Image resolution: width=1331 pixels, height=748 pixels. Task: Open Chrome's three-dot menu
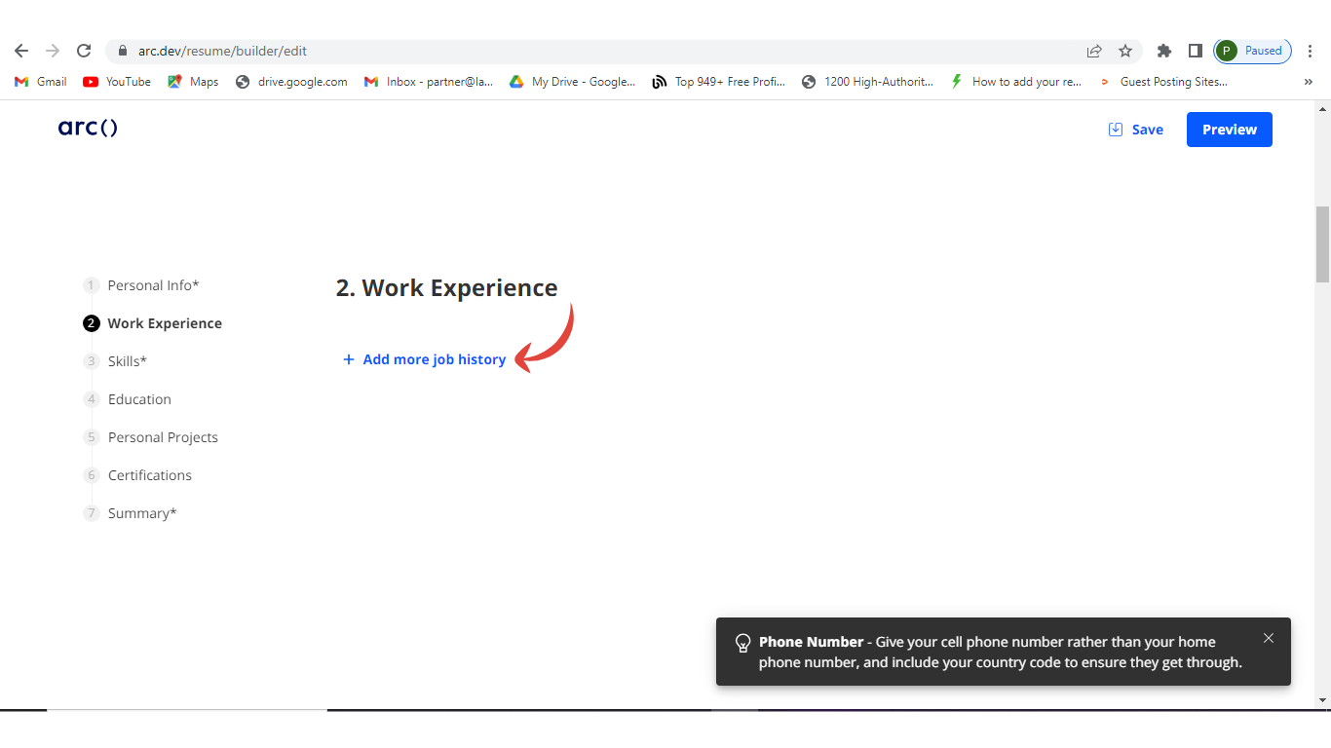click(1311, 51)
